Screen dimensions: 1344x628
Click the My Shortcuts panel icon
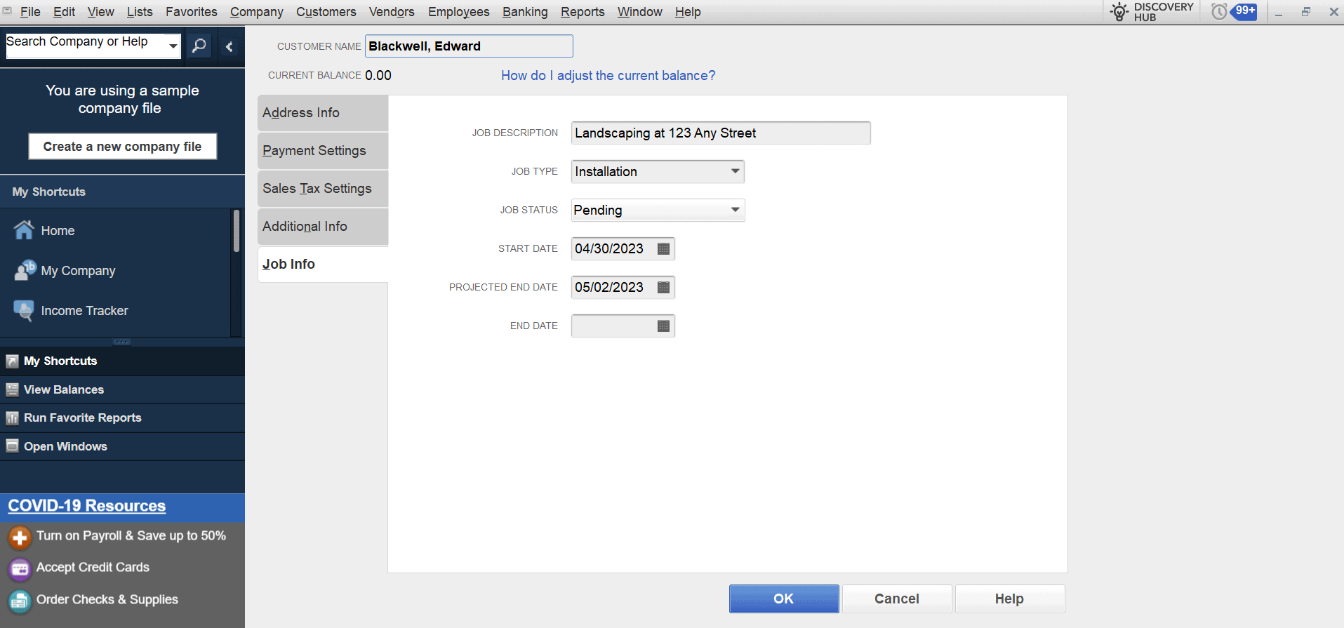pos(12,361)
